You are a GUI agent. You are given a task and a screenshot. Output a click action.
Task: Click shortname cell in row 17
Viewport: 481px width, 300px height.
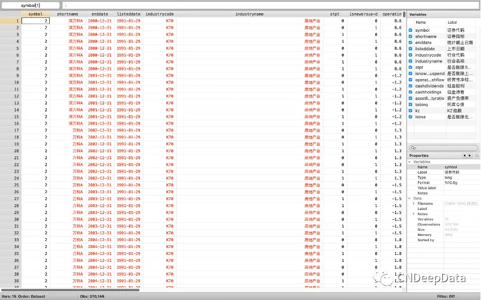click(x=68, y=130)
